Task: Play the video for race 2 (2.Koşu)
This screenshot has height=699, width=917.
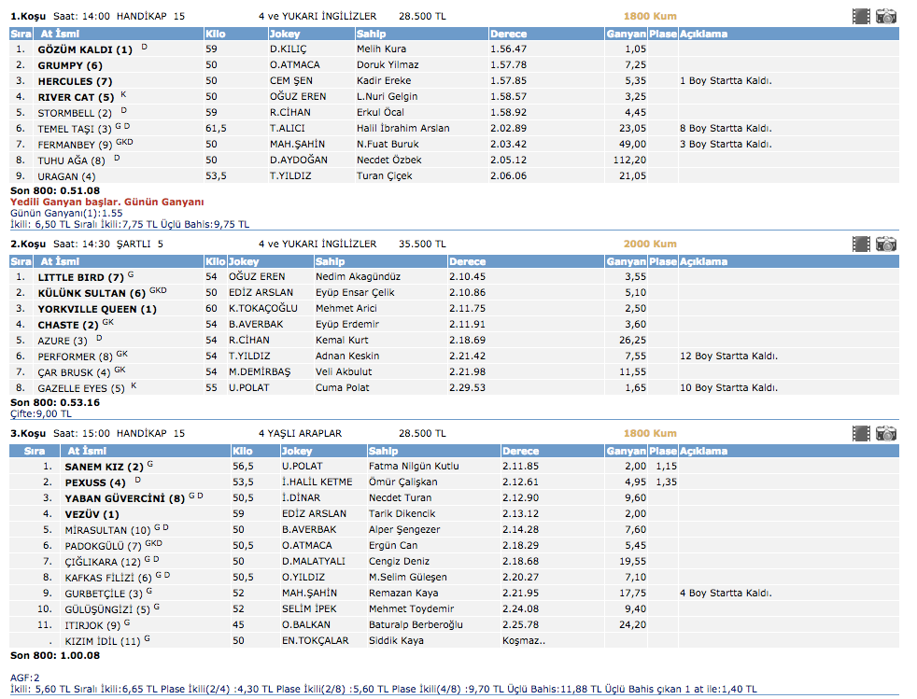Action: point(862,244)
